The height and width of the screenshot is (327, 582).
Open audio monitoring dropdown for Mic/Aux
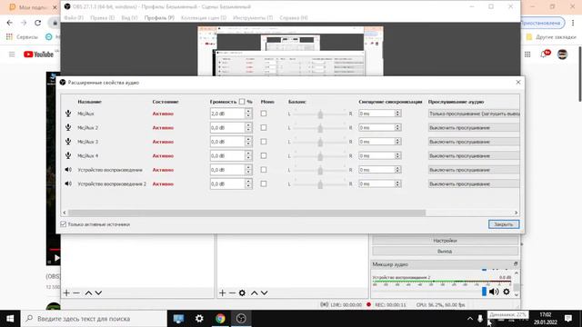tap(474, 114)
